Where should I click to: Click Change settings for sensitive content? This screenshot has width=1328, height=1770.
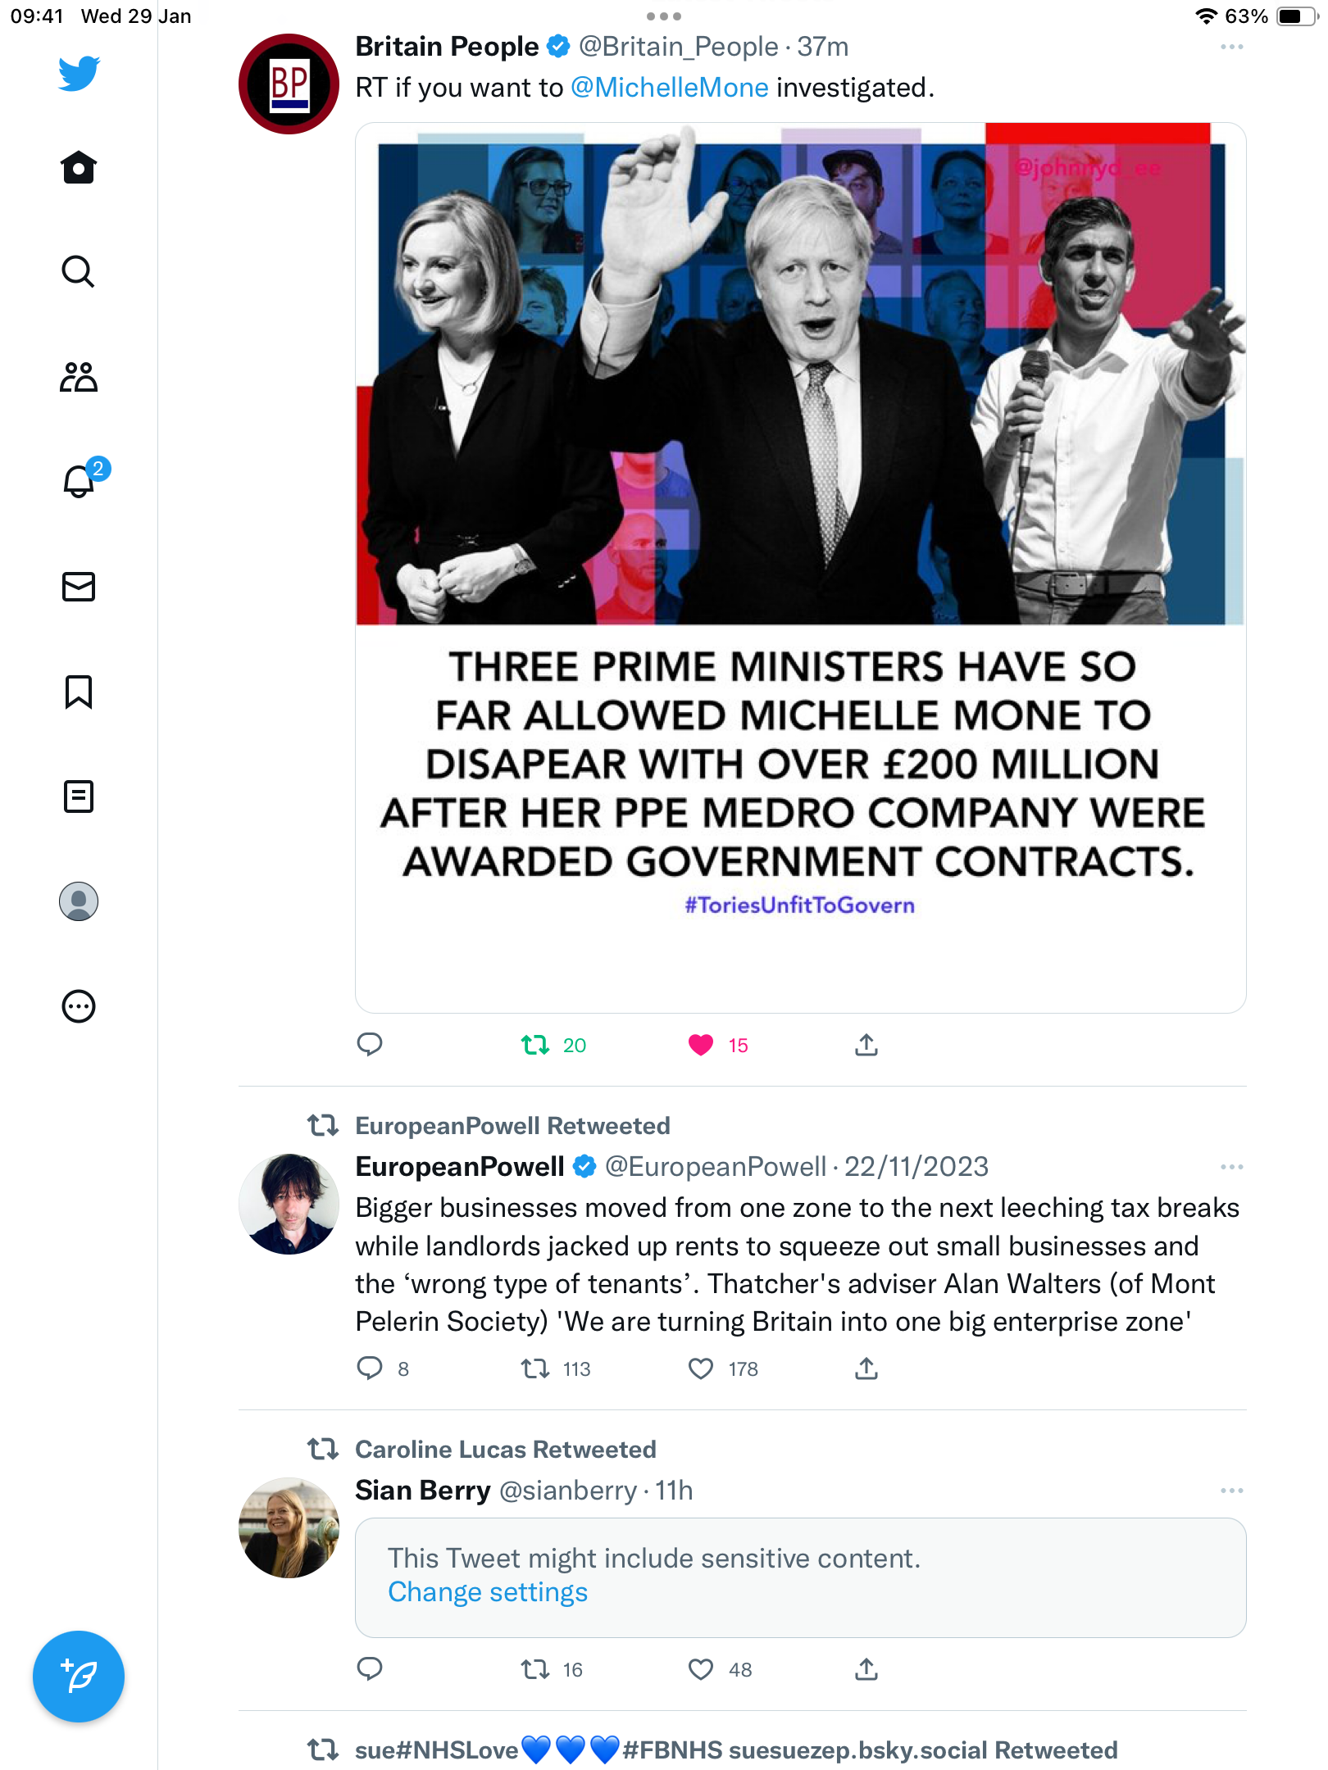(x=488, y=1592)
